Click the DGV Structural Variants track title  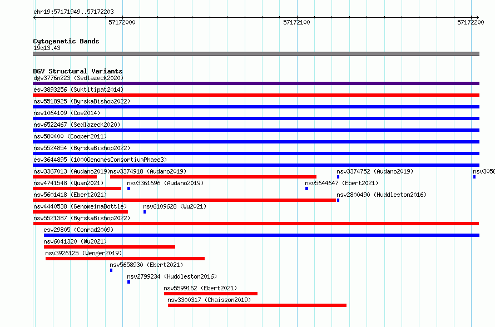point(78,71)
